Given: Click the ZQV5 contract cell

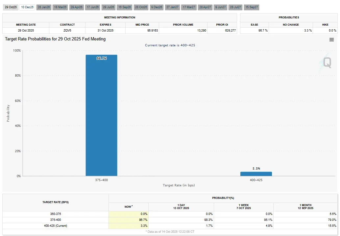Looking at the screenshot, I should tap(67, 31).
